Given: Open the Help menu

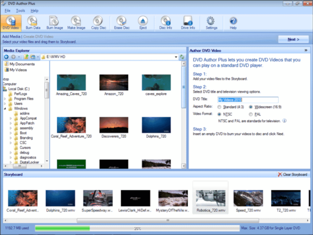Looking at the screenshot, I should [34, 10].
